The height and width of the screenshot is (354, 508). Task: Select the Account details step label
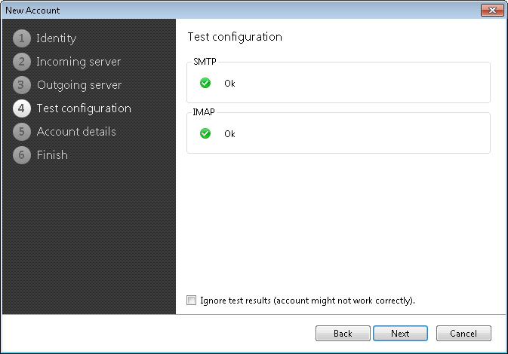pyautogui.click(x=76, y=132)
